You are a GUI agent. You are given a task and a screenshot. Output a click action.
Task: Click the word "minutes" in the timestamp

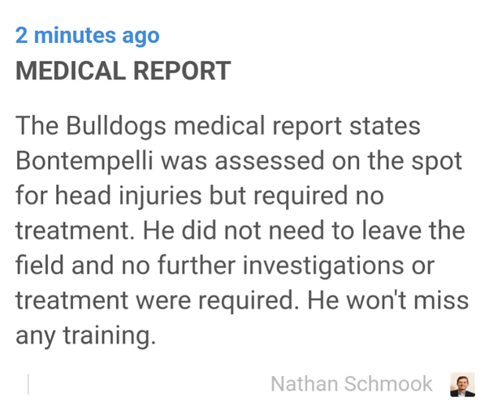point(75,35)
